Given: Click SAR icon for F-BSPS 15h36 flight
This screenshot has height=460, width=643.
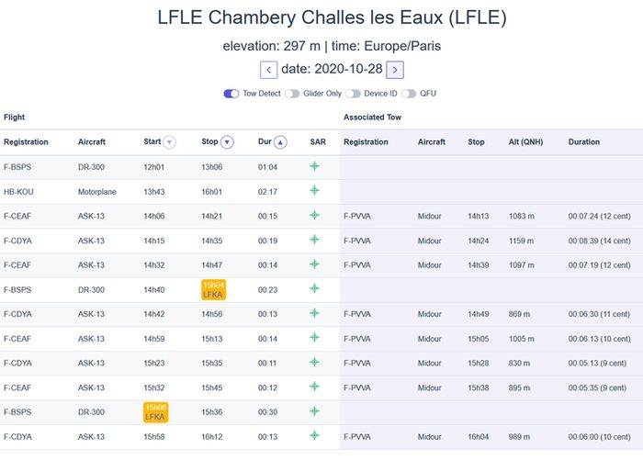Looking at the screenshot, I should coord(314,411).
